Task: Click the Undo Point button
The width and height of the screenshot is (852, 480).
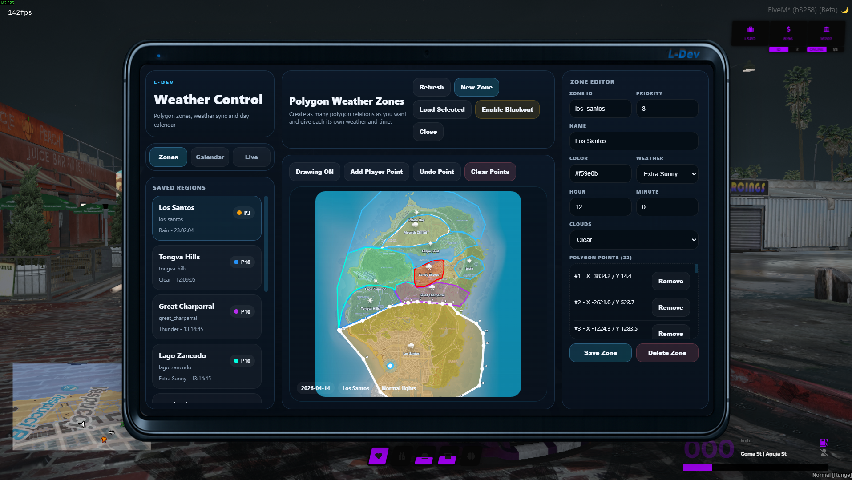Action: coord(437,172)
